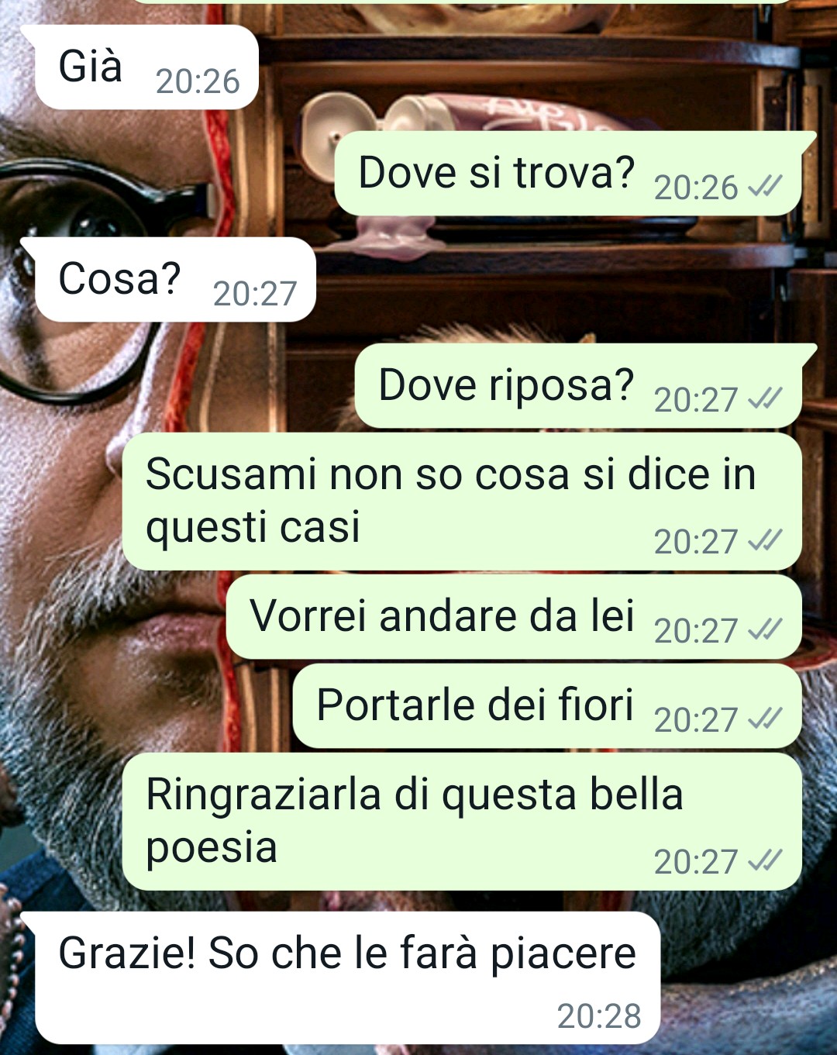
Task: Tap the delivery ticks on "Ringraziarla di questa bella poesia"
Action: (764, 861)
